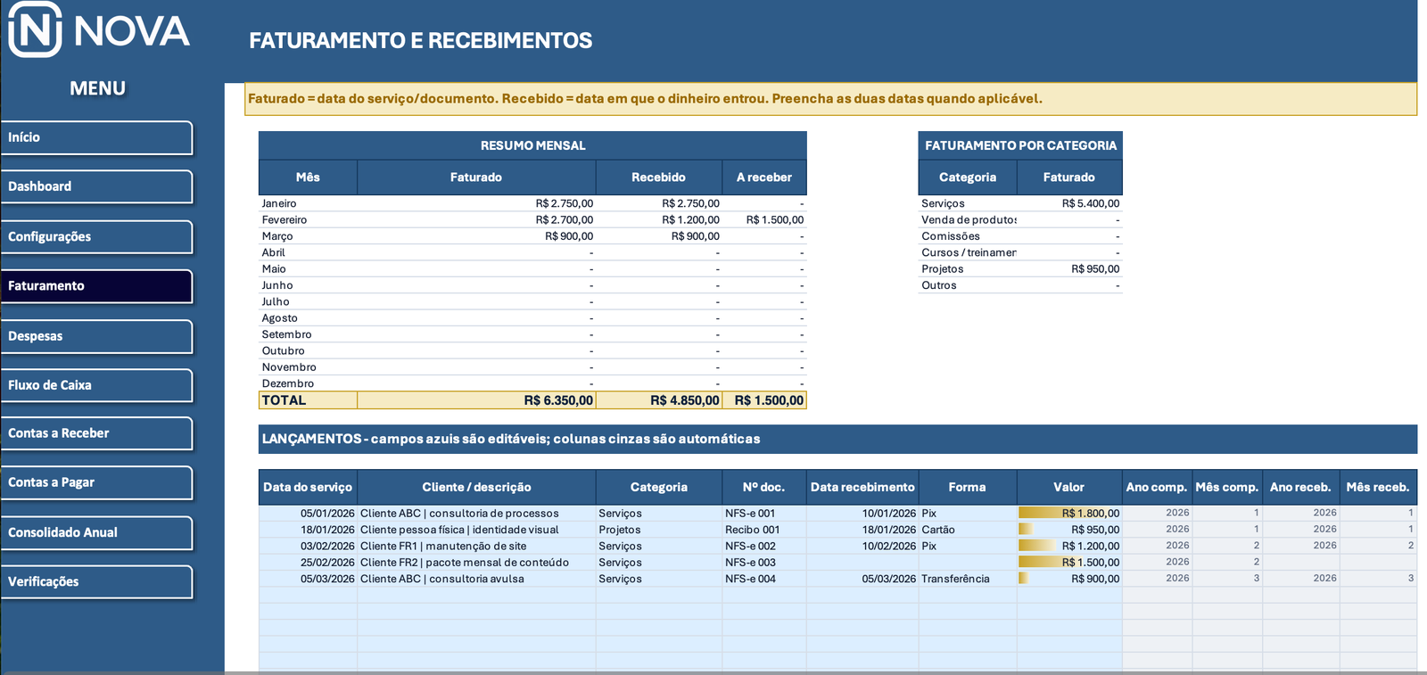Image resolution: width=1427 pixels, height=675 pixels.
Task: Select the Data do serviço column header
Action: [308, 488]
